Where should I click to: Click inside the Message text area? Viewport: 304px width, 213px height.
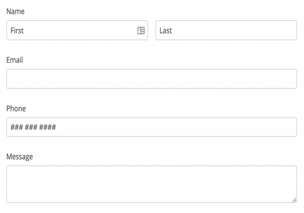coord(152,184)
